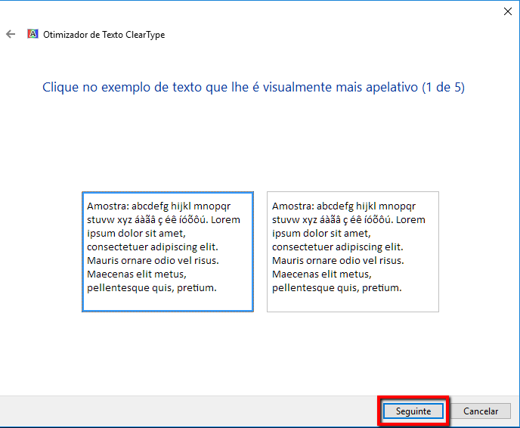Close the ClearType Text Tuner window

506,11
